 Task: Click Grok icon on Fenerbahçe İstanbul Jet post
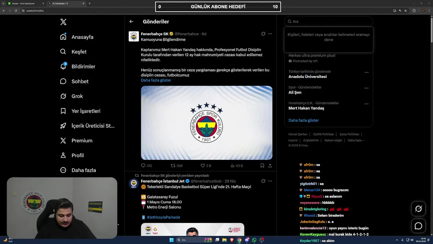(x=263, y=181)
